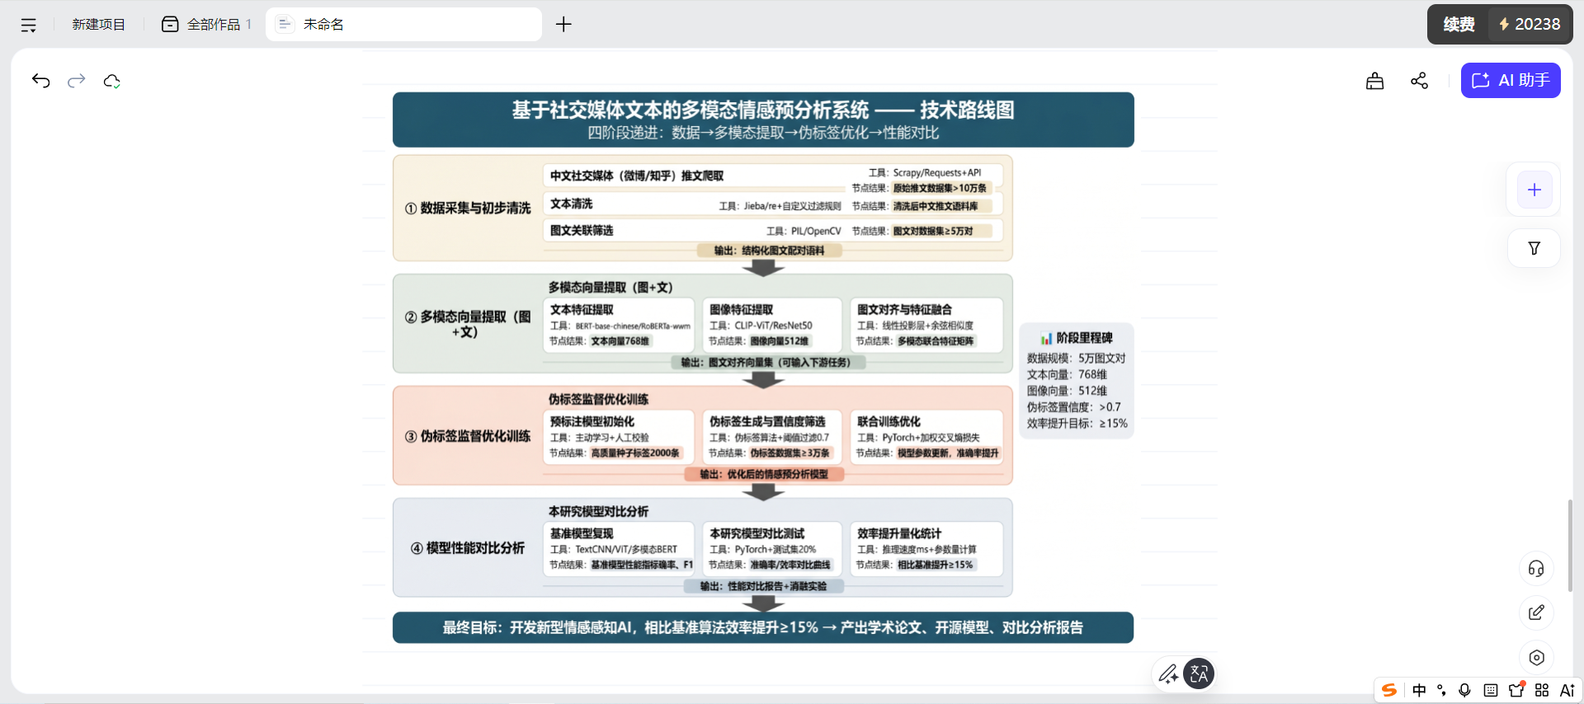Click the 续费 renew button

(1459, 25)
